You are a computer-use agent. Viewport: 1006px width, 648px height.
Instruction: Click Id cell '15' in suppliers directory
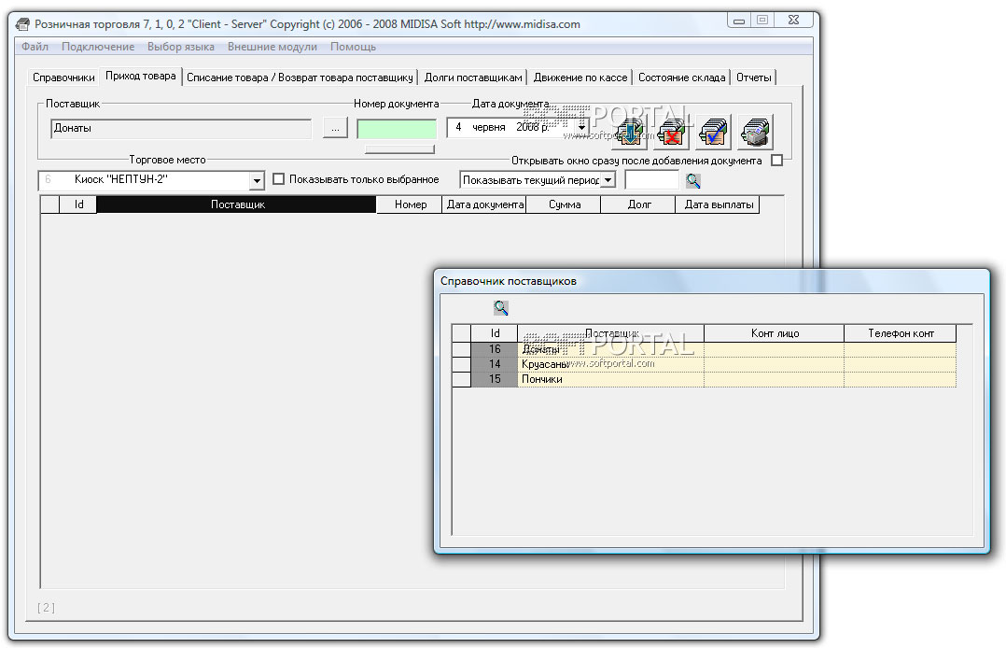[495, 379]
